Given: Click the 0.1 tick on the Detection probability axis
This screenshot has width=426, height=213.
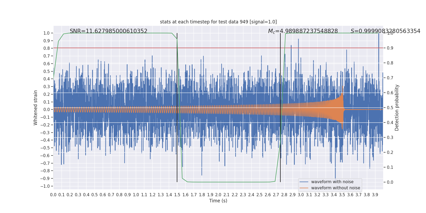Looking at the screenshot, I should click(390, 167).
